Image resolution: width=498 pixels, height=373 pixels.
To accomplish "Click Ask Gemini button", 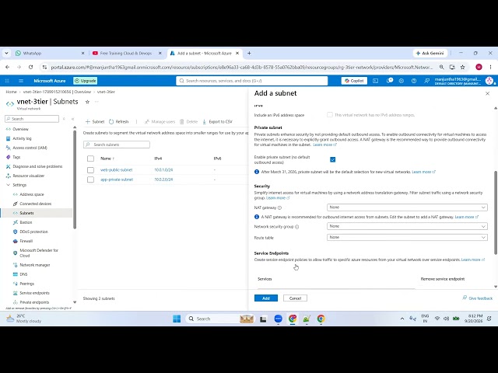I will (x=430, y=54).
